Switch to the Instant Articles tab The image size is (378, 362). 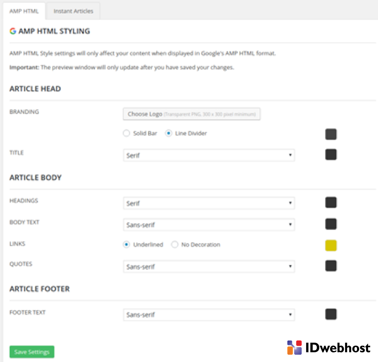point(73,11)
